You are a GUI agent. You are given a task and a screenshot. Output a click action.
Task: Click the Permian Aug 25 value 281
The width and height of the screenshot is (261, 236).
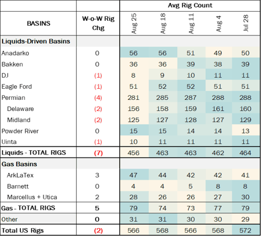134,97
